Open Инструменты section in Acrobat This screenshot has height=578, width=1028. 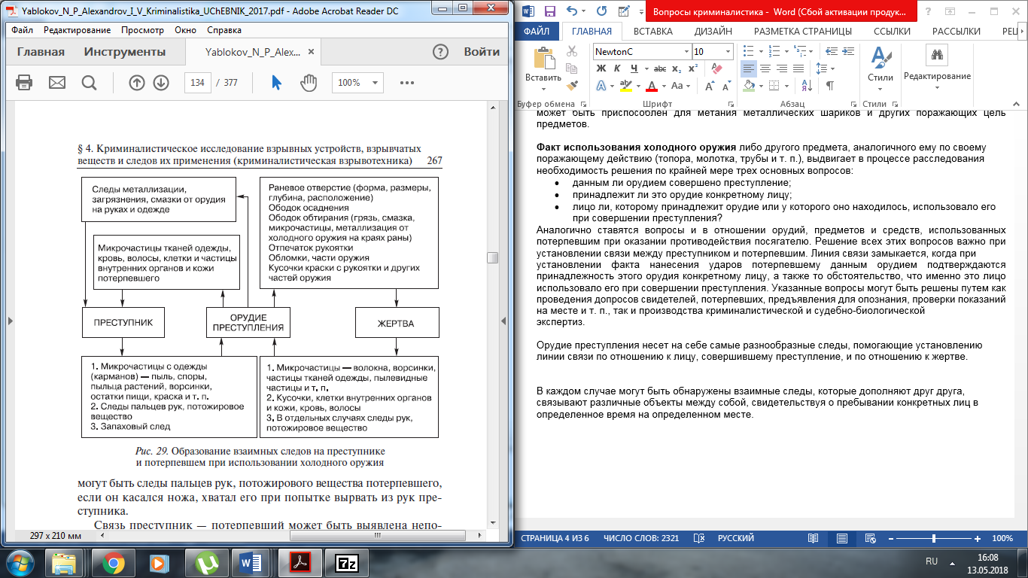(x=125, y=52)
